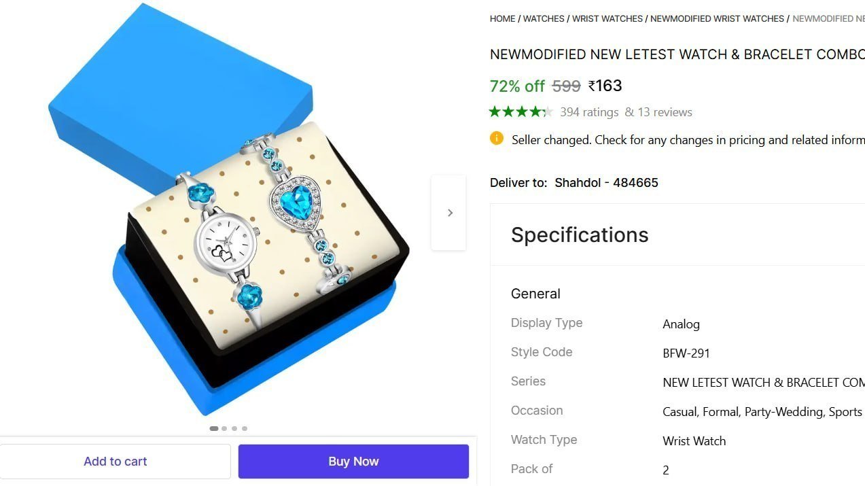Click the next image arrow chevron
Image resolution: width=865 pixels, height=486 pixels.
pyautogui.click(x=449, y=213)
